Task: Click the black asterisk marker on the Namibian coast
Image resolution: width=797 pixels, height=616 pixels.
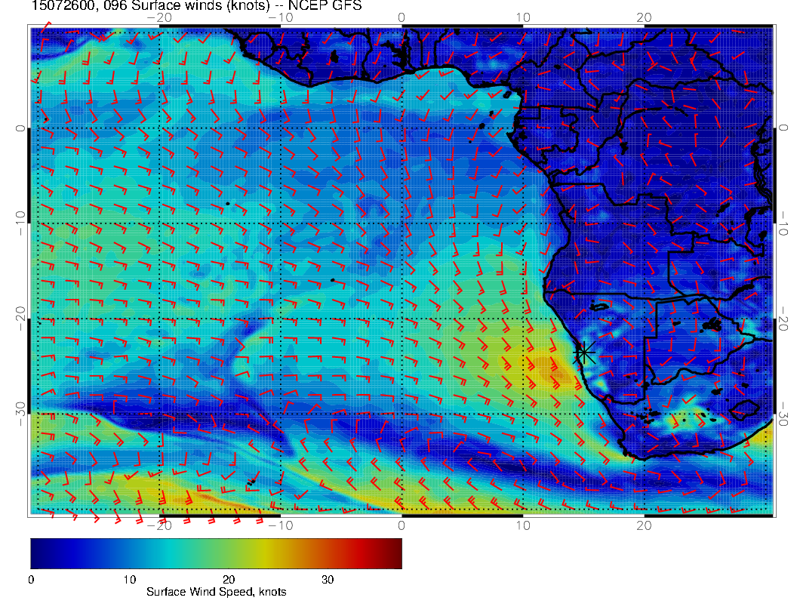Action: tap(584, 353)
